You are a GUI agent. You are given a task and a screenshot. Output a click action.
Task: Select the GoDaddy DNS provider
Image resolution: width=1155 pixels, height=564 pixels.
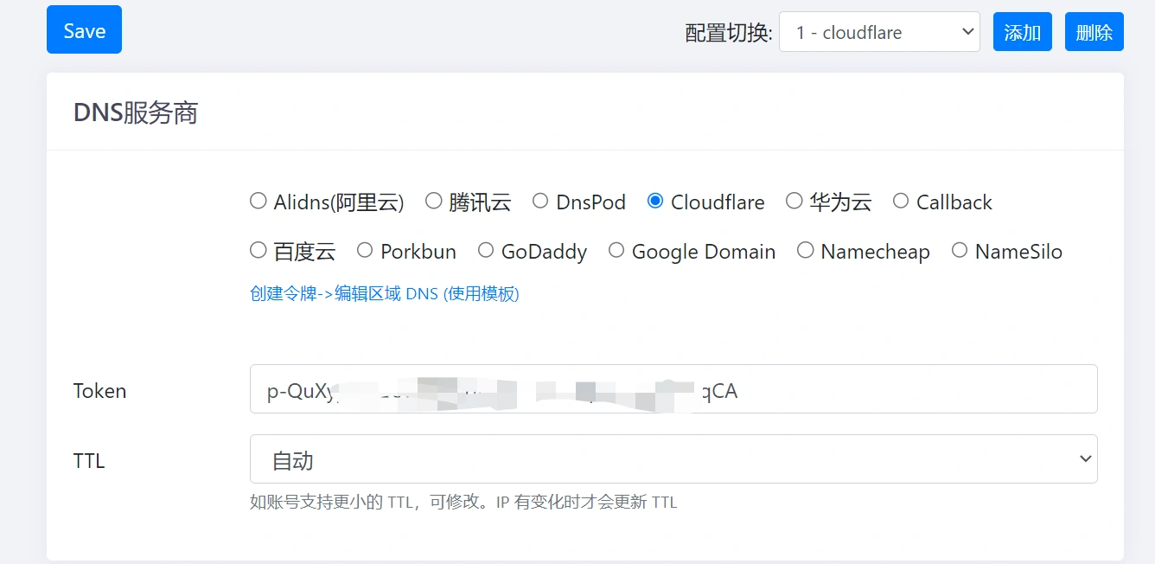click(x=486, y=250)
